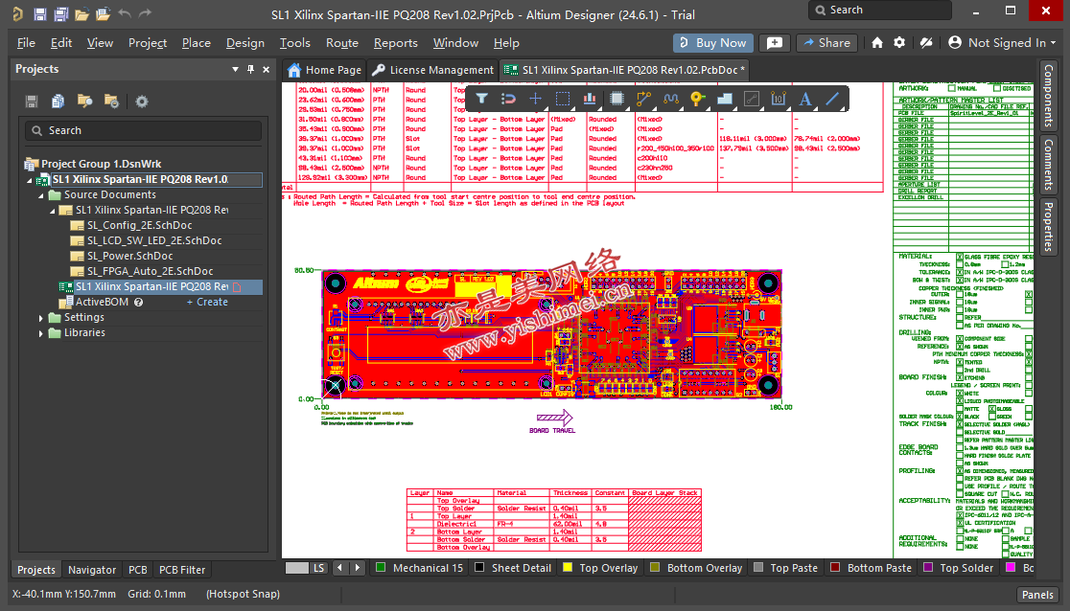Click the Create link next to ActiveBOM
1070x611 pixels.
pos(207,302)
